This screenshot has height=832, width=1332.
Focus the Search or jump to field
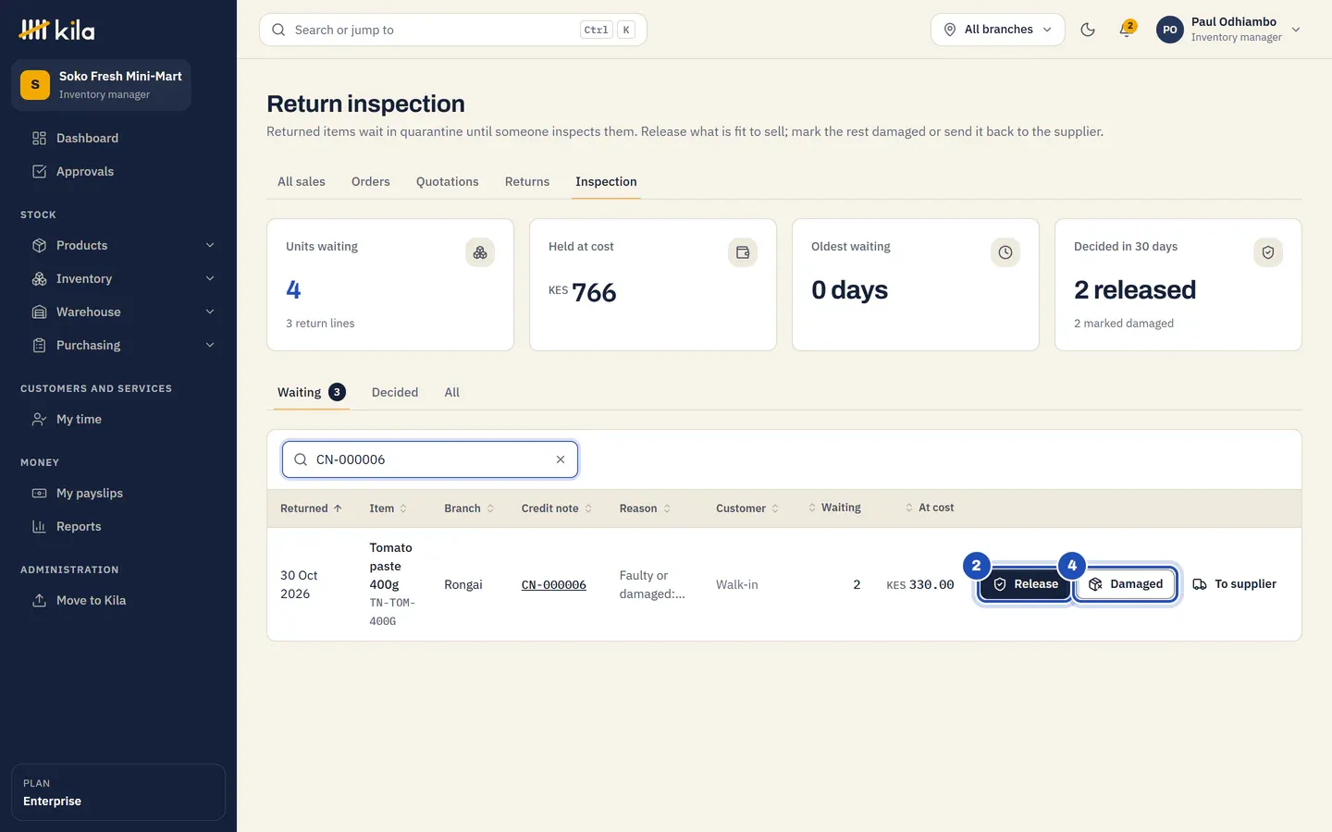[453, 30]
